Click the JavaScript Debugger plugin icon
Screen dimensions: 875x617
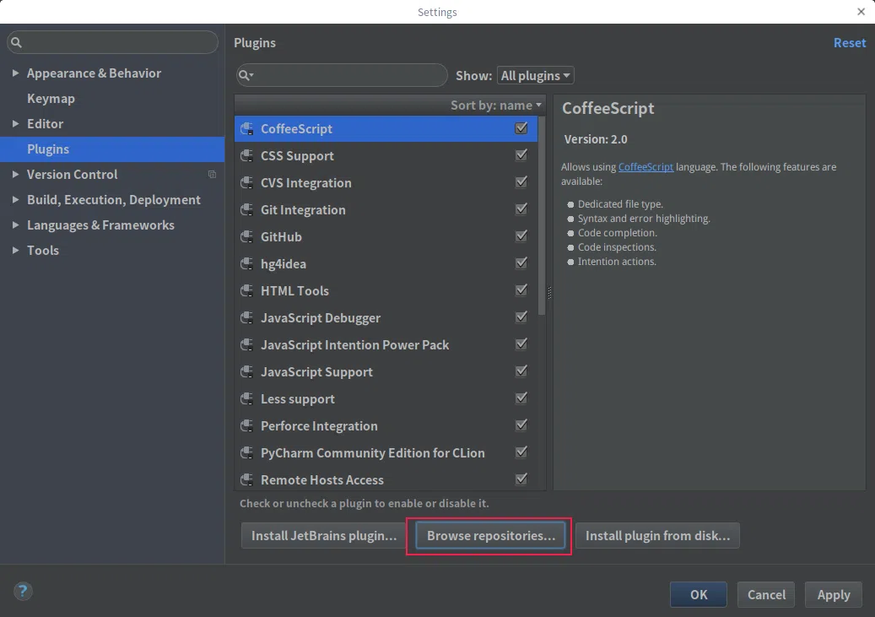(x=246, y=317)
